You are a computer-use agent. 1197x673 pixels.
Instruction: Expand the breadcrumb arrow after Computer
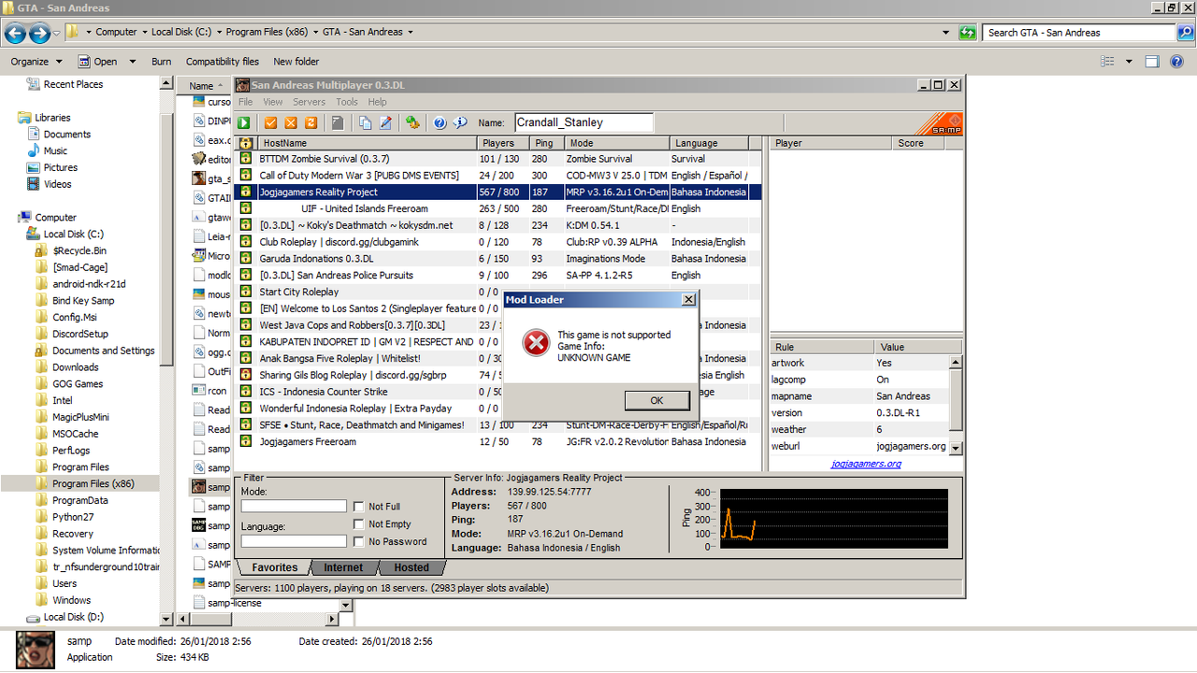[143, 32]
